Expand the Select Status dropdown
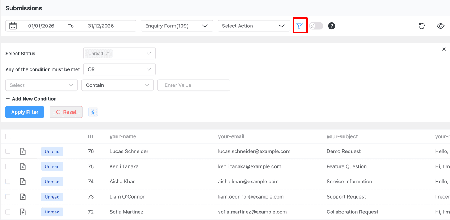The width and height of the screenshot is (450, 220). point(119,54)
